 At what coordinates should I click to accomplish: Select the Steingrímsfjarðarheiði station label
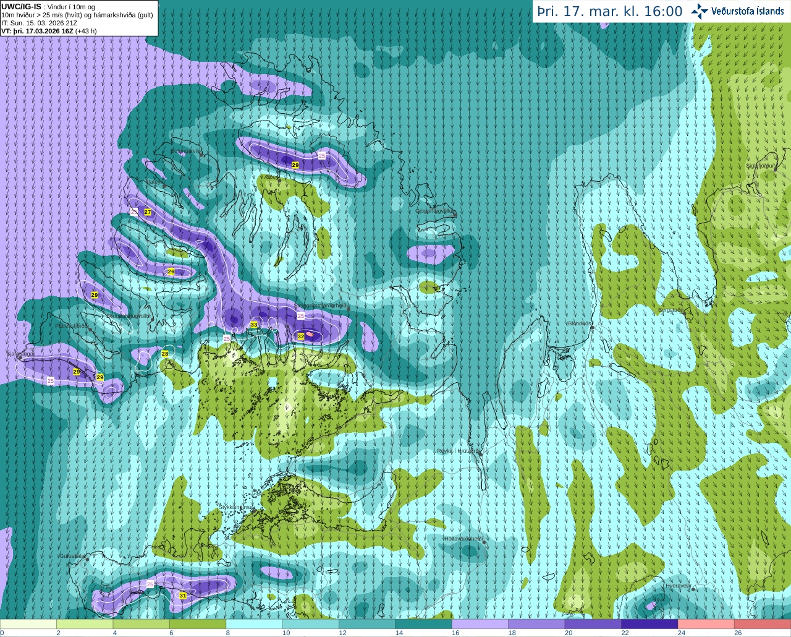point(320,306)
